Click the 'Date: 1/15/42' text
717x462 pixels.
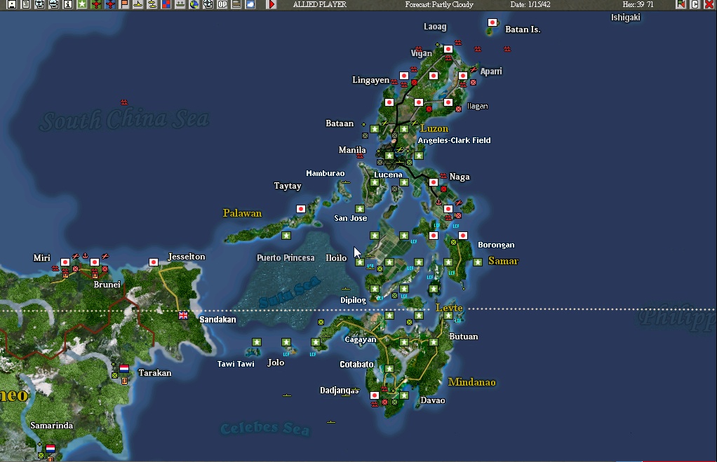click(530, 5)
